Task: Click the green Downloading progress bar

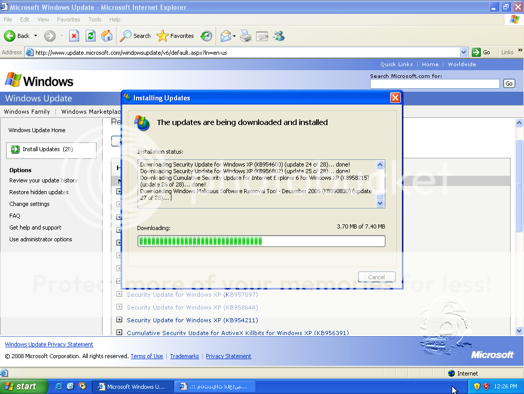Action: pyautogui.click(x=261, y=241)
